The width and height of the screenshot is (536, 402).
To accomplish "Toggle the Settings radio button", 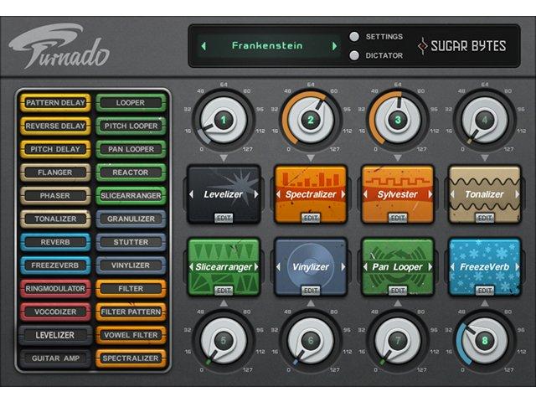I will (355, 37).
